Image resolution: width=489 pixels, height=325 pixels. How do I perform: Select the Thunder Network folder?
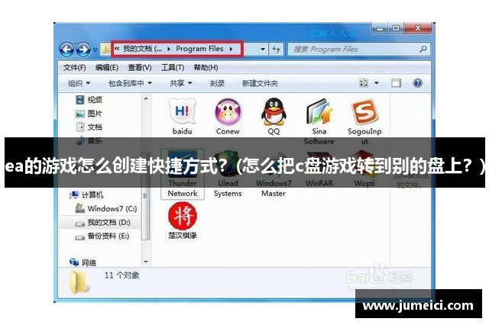tap(183, 175)
